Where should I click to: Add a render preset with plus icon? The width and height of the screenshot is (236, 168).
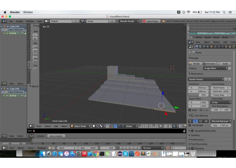[226, 79]
